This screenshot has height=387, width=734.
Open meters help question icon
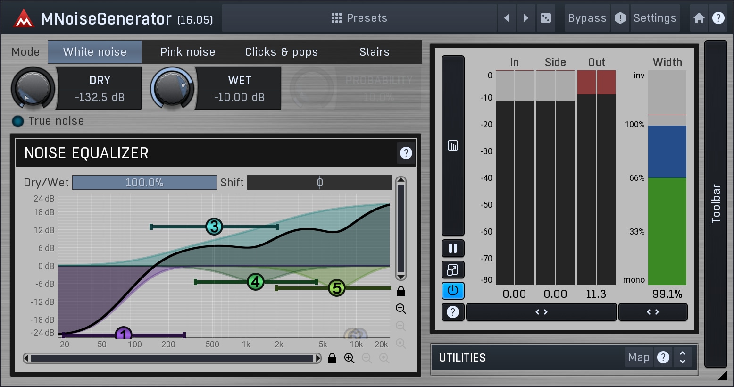click(453, 312)
